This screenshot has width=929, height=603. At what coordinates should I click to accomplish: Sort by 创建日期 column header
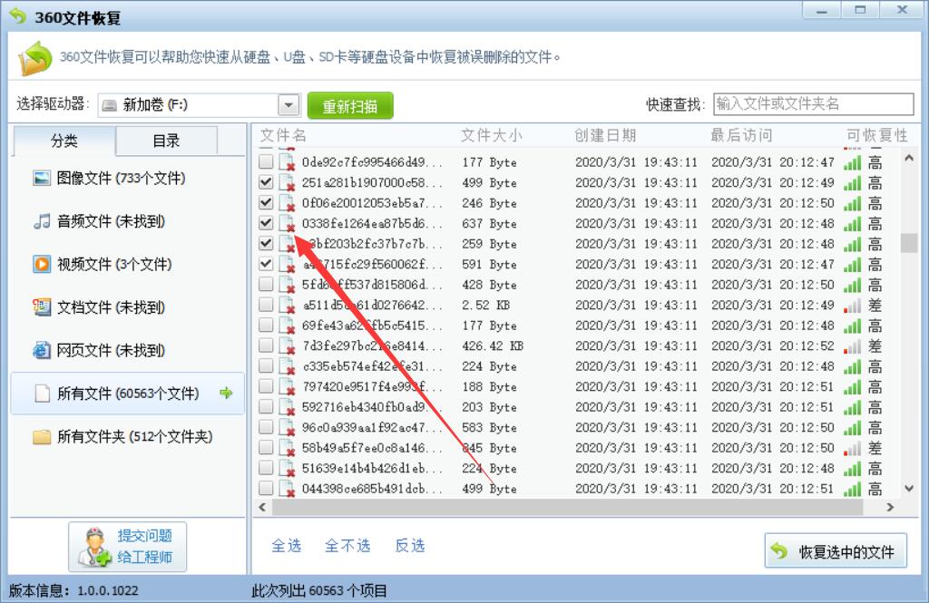point(605,136)
